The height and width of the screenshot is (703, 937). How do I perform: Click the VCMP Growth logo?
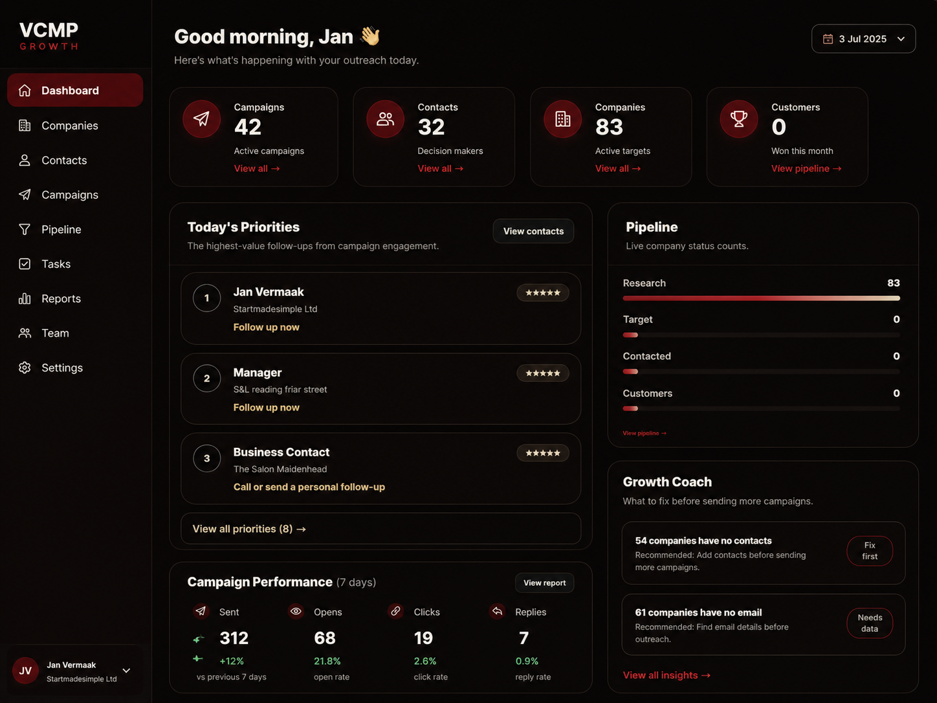click(x=49, y=36)
